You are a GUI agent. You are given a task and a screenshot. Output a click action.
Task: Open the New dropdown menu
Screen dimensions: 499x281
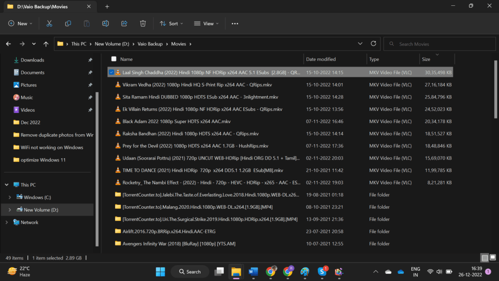20,23
